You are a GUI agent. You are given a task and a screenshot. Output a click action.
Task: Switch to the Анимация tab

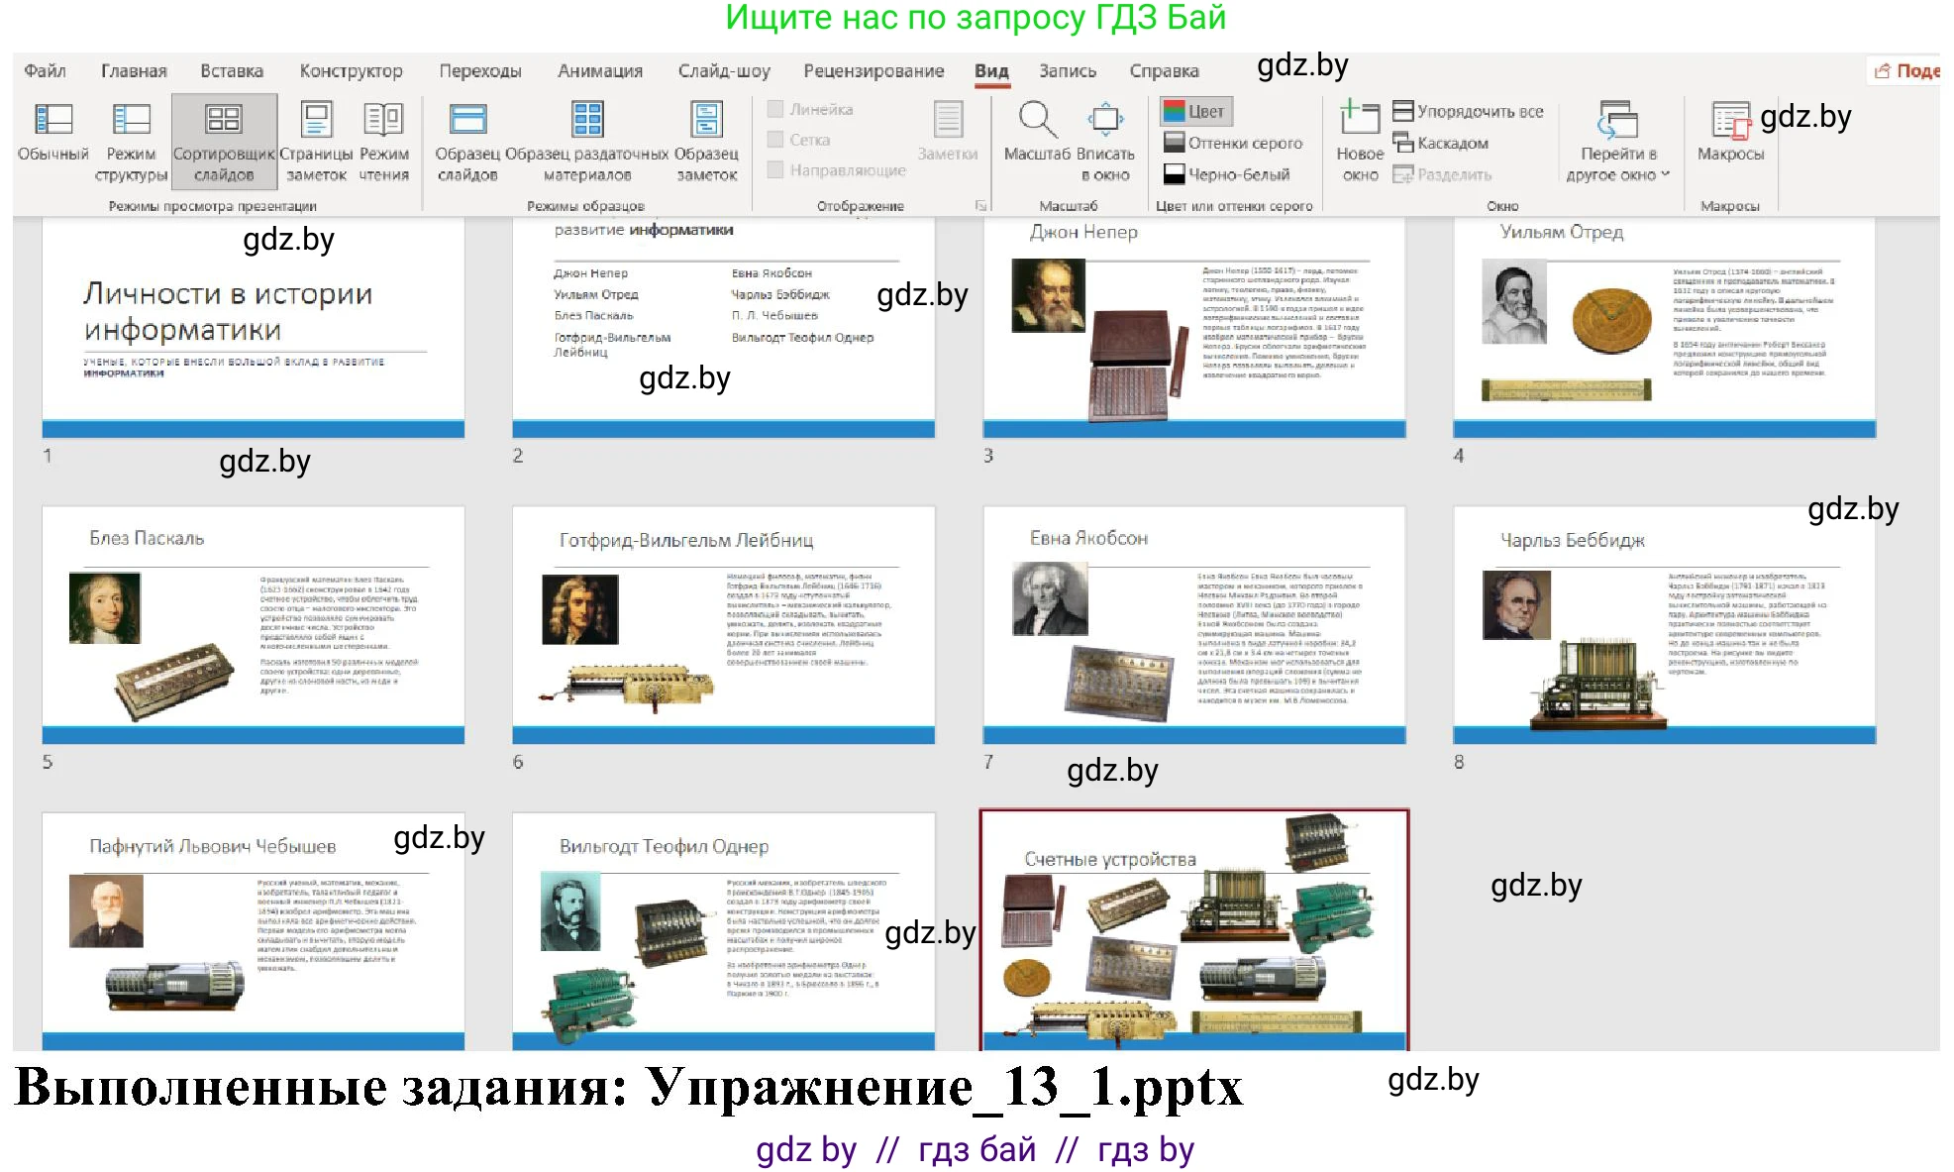point(600,70)
